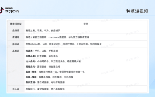Select the 搜索词类型 header cell
155x97 pixels.
pos(16,24)
